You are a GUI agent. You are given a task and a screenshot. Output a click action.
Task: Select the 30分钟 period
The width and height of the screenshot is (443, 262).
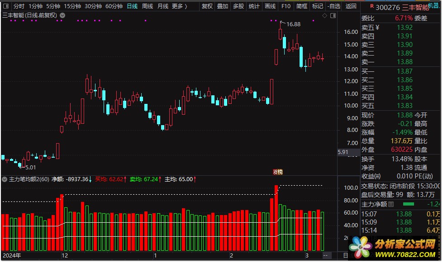click(93, 6)
